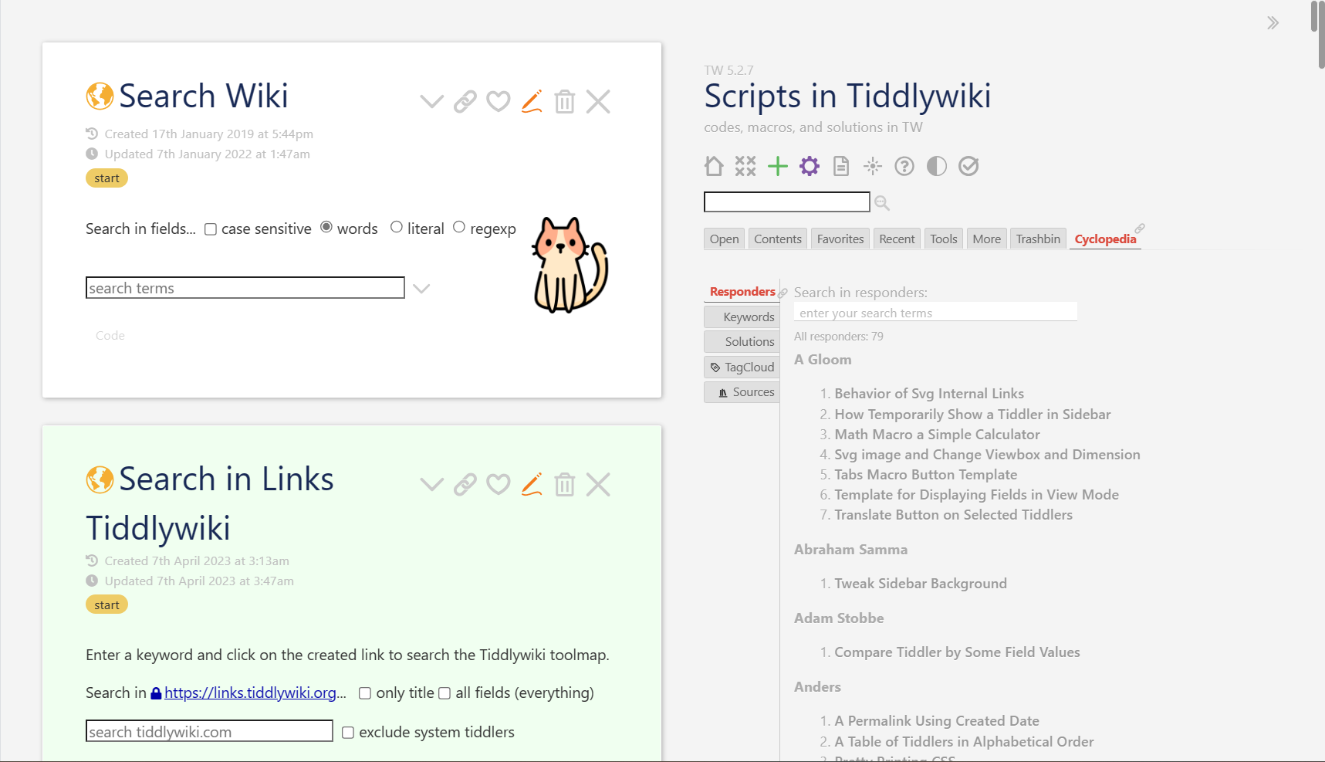
Task: Click the globe icon beside Search in Links title
Action: [100, 479]
